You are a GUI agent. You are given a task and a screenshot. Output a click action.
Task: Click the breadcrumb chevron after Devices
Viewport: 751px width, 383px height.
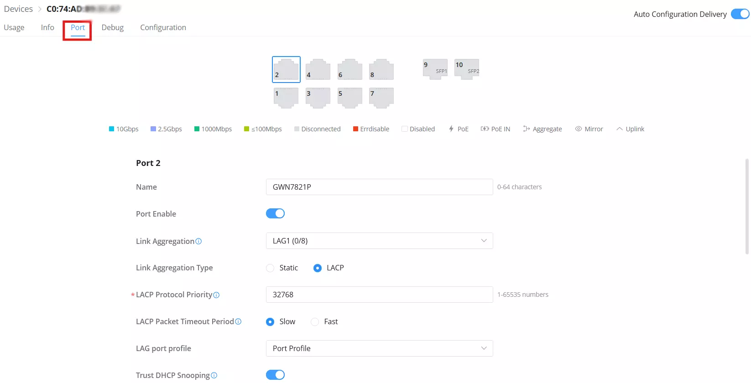click(40, 9)
